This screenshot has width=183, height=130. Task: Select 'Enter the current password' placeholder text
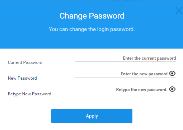click(149, 58)
